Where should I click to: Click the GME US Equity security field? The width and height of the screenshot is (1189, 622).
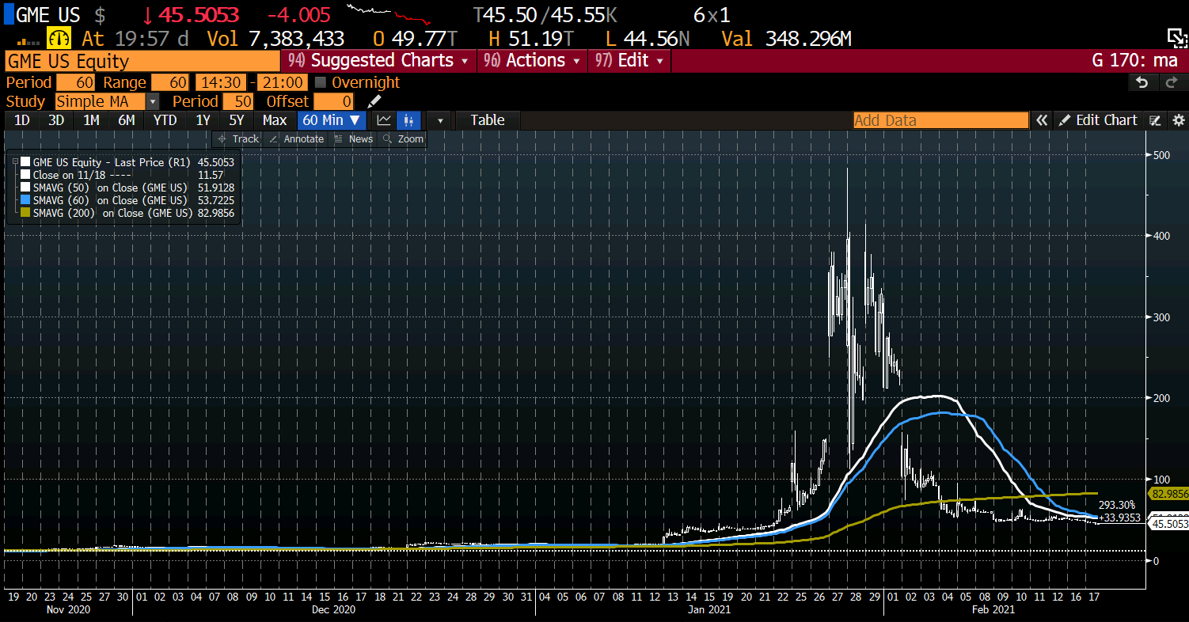142,62
